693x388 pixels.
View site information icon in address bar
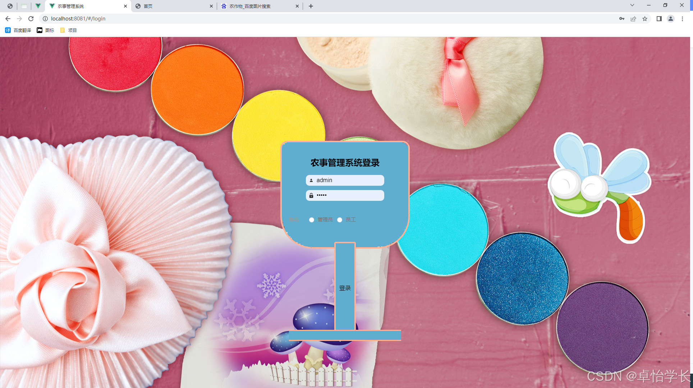point(45,19)
